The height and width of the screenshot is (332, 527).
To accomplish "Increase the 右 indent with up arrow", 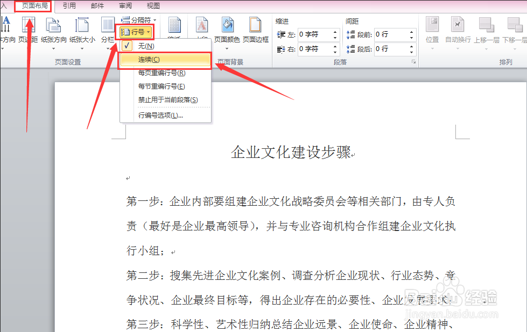I will tap(335, 46).
